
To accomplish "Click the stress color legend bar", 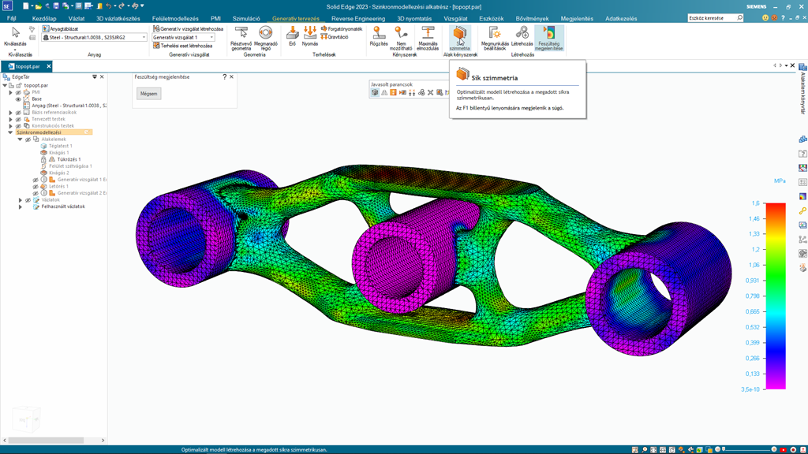I will click(x=776, y=296).
